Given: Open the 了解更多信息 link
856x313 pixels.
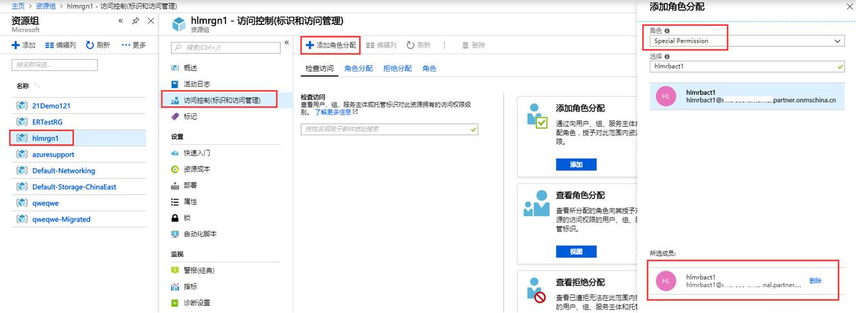Looking at the screenshot, I should tap(336, 112).
